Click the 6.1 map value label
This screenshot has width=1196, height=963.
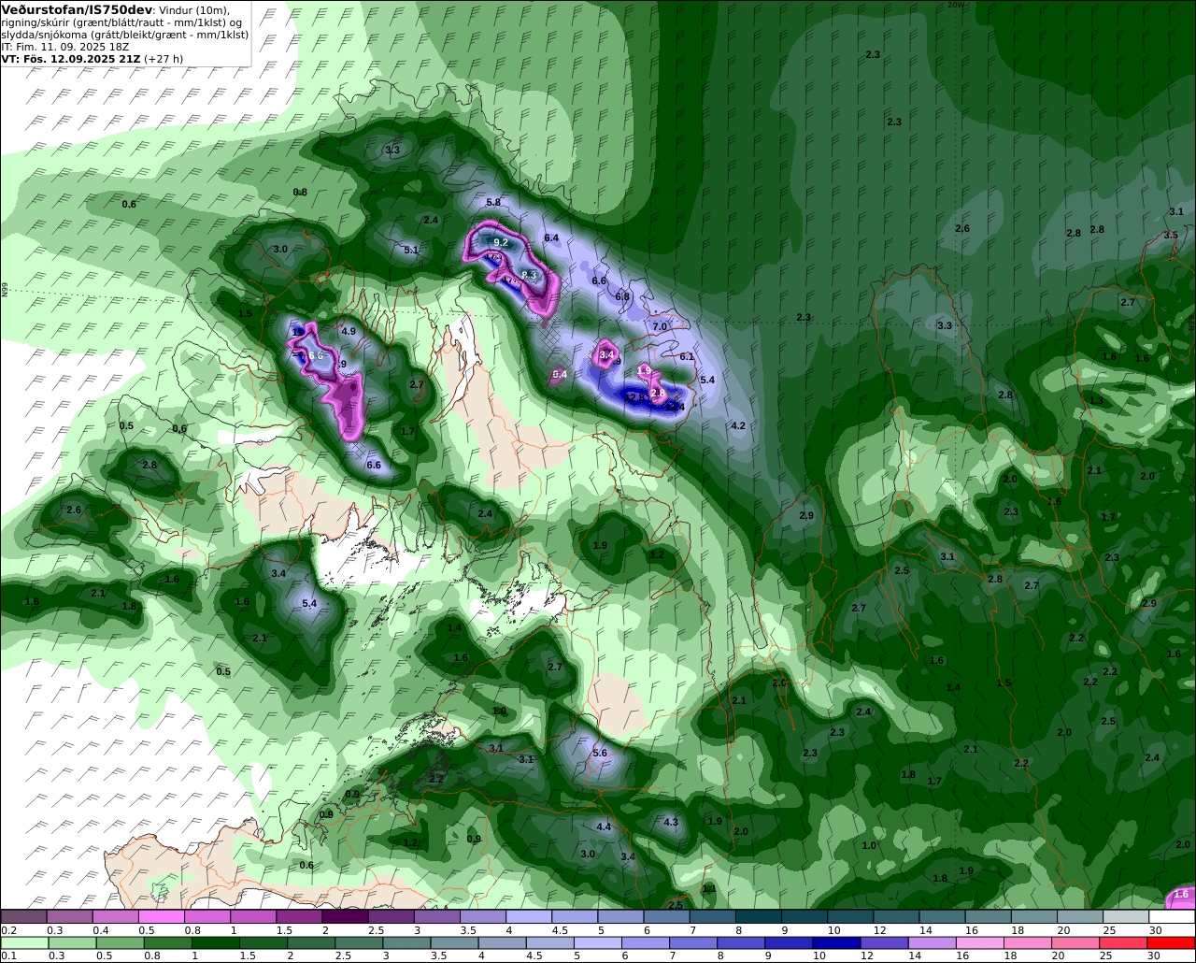point(687,356)
